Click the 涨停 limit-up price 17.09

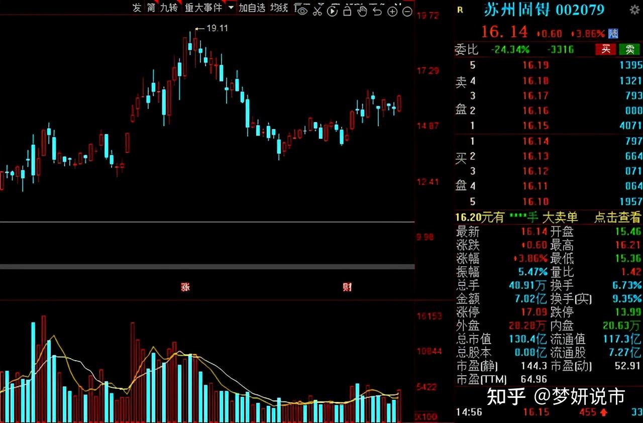point(534,312)
